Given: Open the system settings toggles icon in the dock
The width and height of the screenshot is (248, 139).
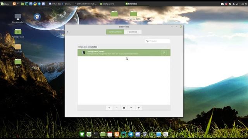Looking at the screenshot, I should tap(165, 134).
